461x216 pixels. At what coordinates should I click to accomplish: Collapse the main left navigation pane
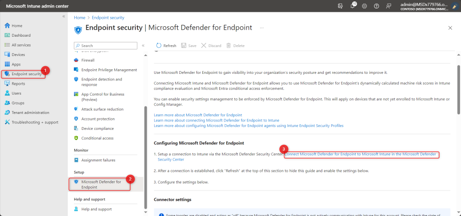(x=64, y=16)
